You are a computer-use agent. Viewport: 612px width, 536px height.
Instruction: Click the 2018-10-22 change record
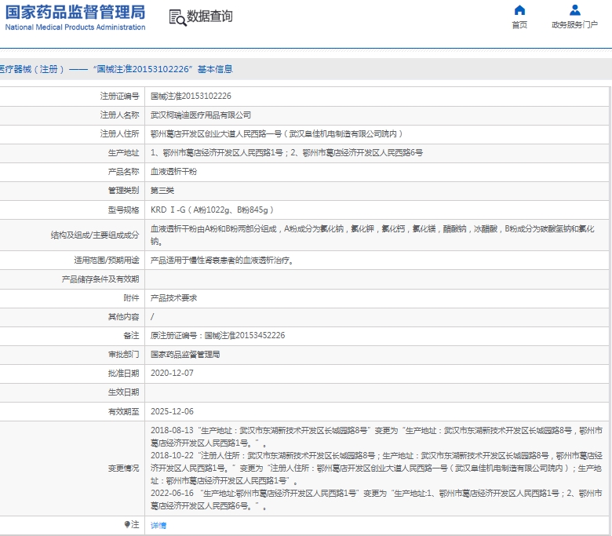click(377, 468)
